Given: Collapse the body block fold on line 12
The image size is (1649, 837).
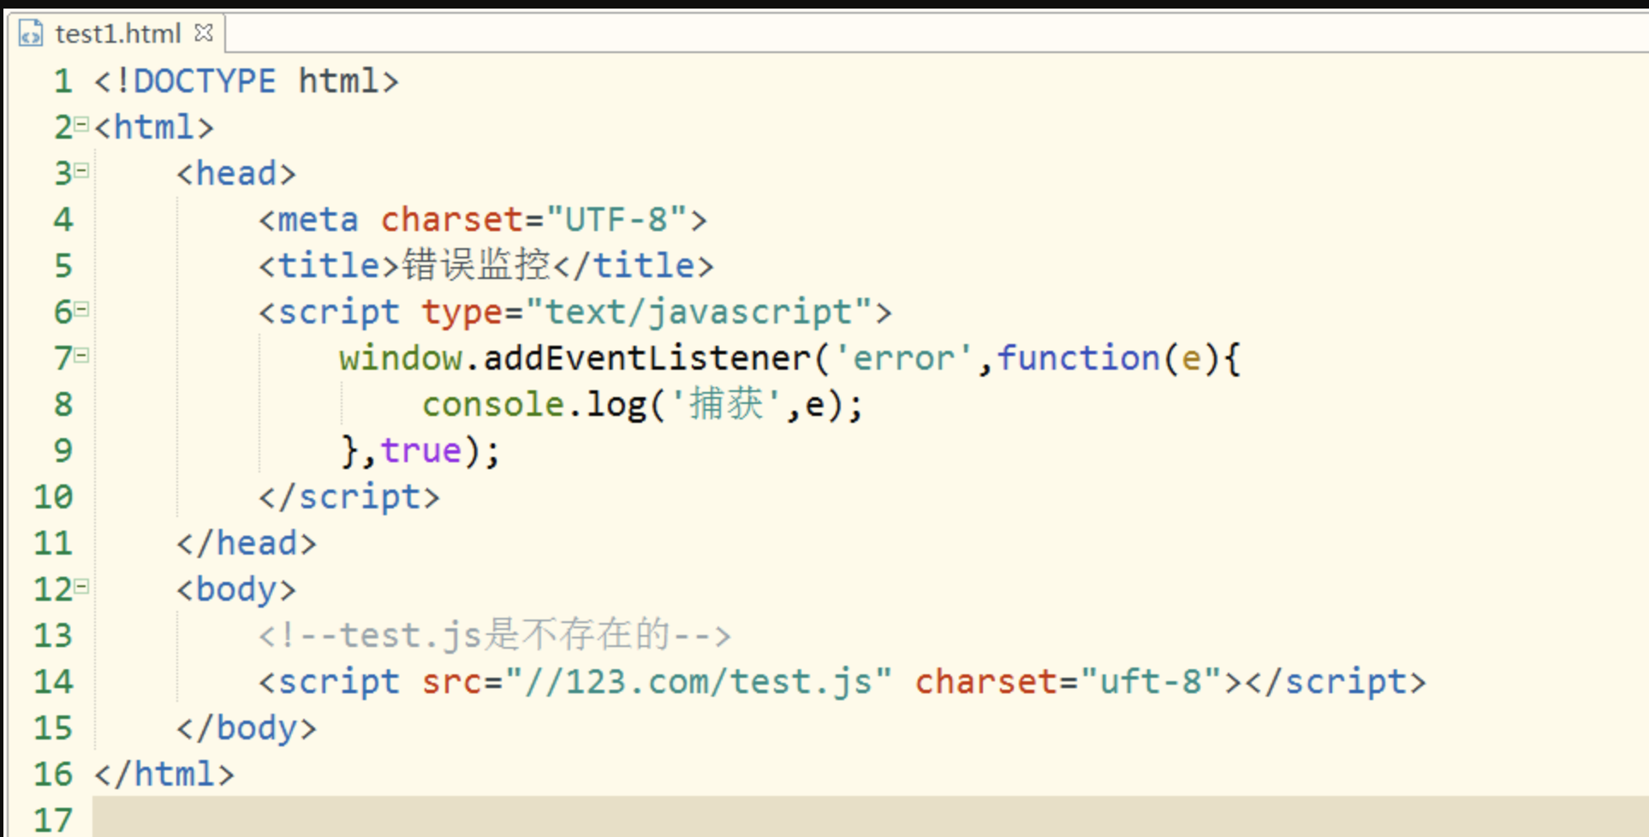Looking at the screenshot, I should (x=81, y=587).
